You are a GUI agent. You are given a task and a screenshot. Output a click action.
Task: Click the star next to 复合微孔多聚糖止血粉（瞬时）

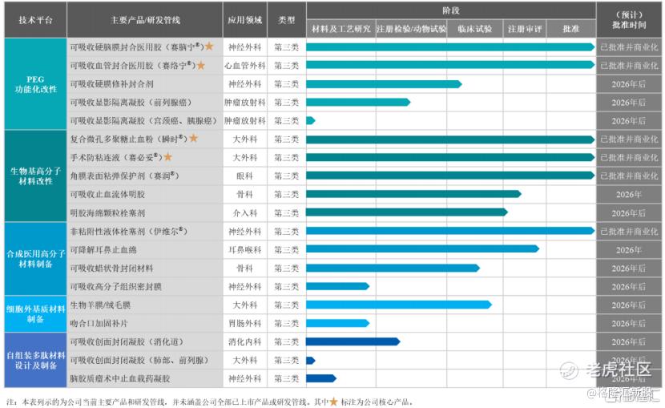tap(193, 138)
